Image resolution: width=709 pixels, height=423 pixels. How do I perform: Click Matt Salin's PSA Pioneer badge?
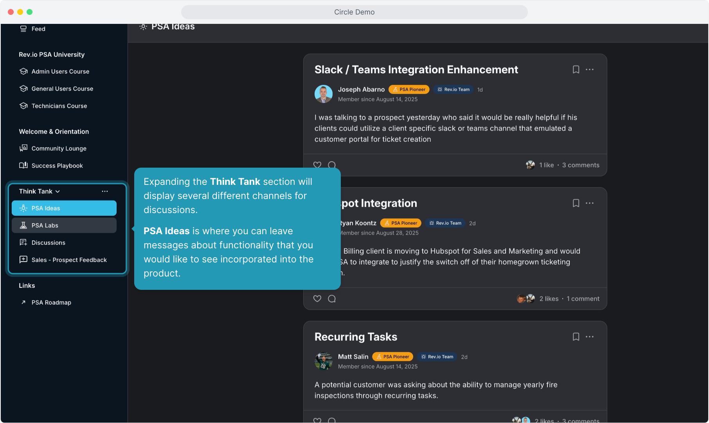pos(392,357)
